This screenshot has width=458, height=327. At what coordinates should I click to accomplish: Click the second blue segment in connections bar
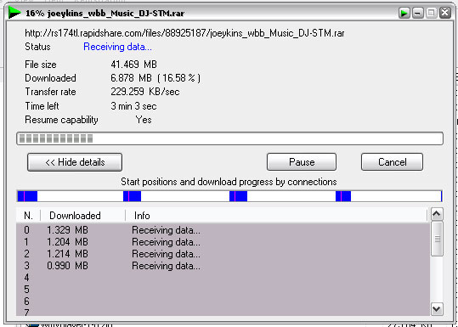[x=132, y=196]
